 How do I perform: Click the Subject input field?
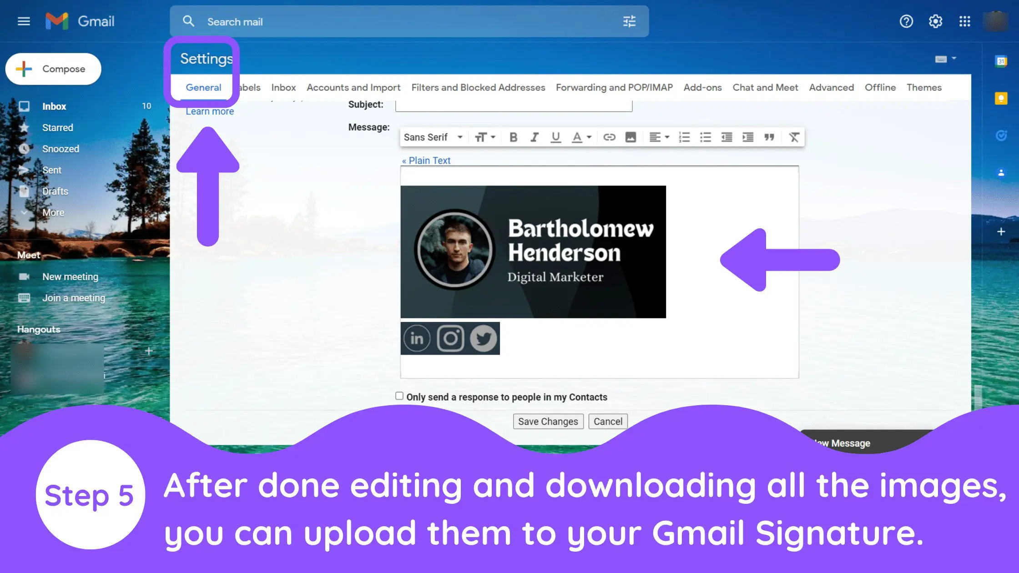[x=515, y=104]
